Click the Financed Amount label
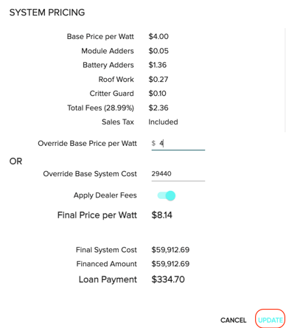 click(x=106, y=264)
